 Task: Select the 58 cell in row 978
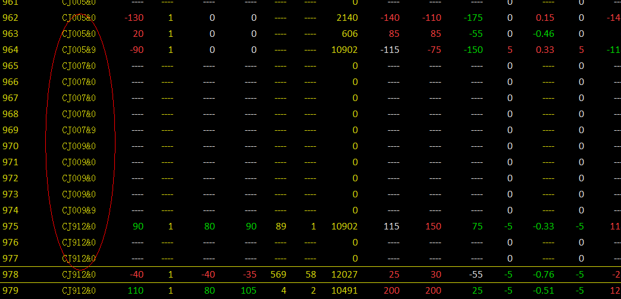click(311, 275)
